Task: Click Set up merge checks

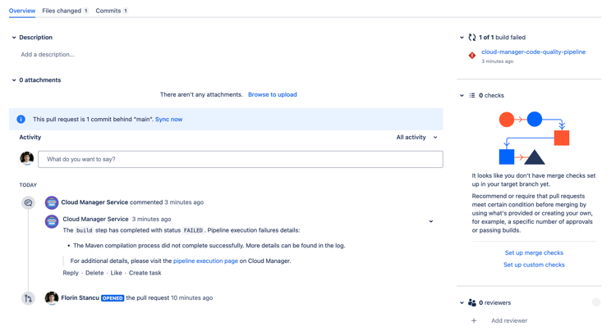Action: pos(534,253)
